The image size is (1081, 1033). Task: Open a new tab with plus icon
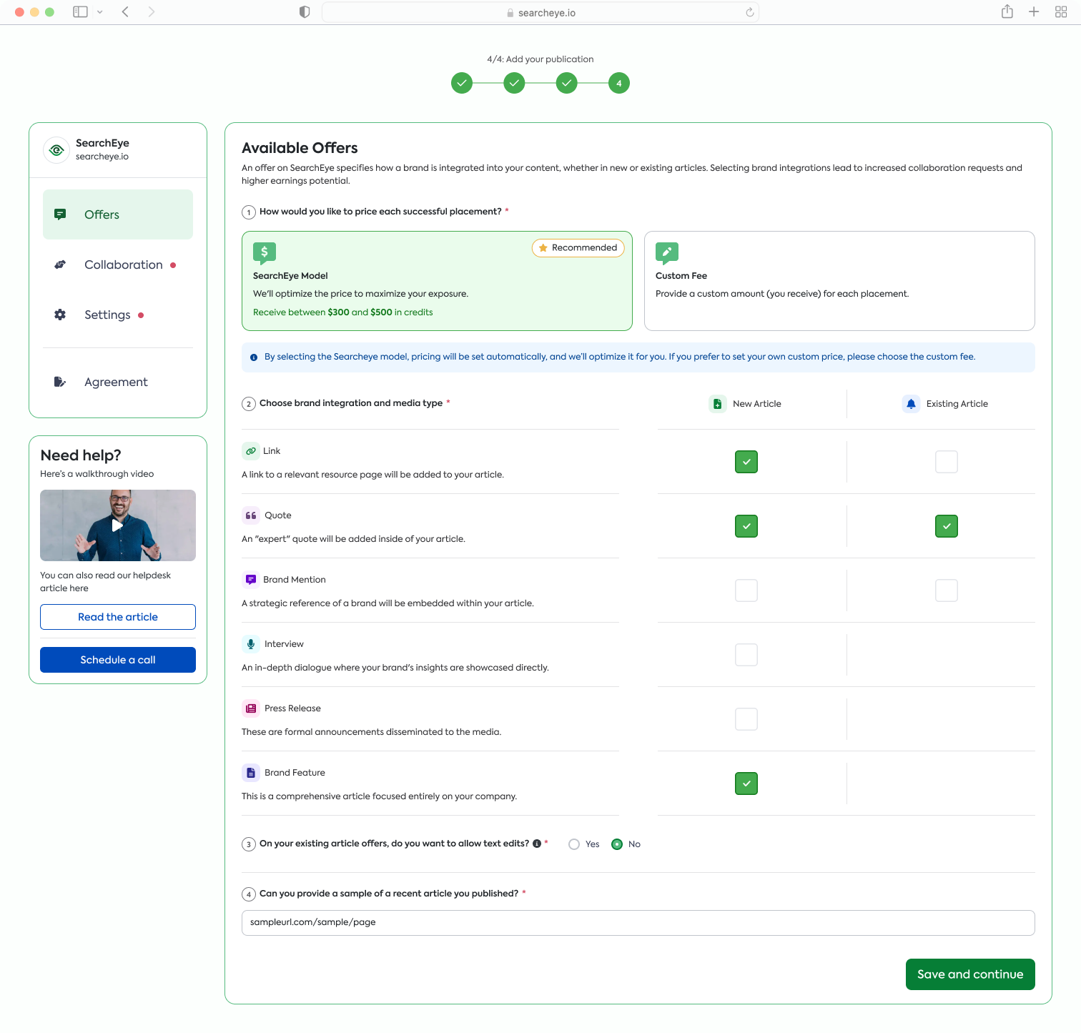coord(1034,11)
